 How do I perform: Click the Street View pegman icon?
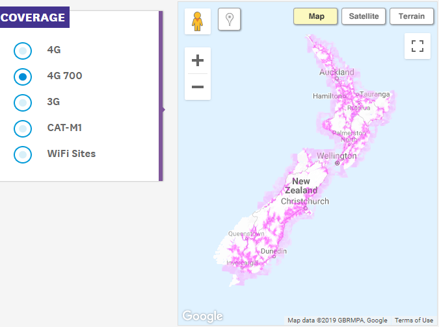(x=197, y=21)
